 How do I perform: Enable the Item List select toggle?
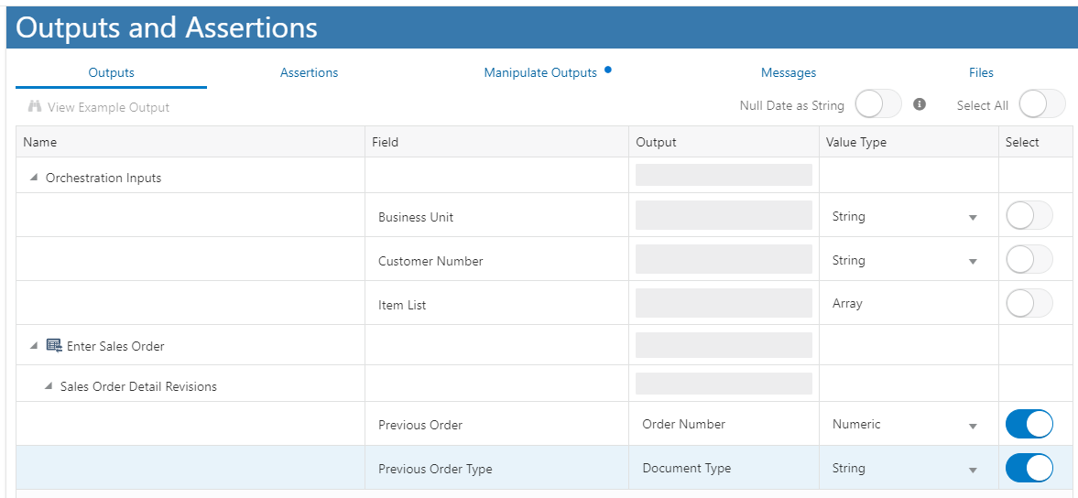[1029, 303]
